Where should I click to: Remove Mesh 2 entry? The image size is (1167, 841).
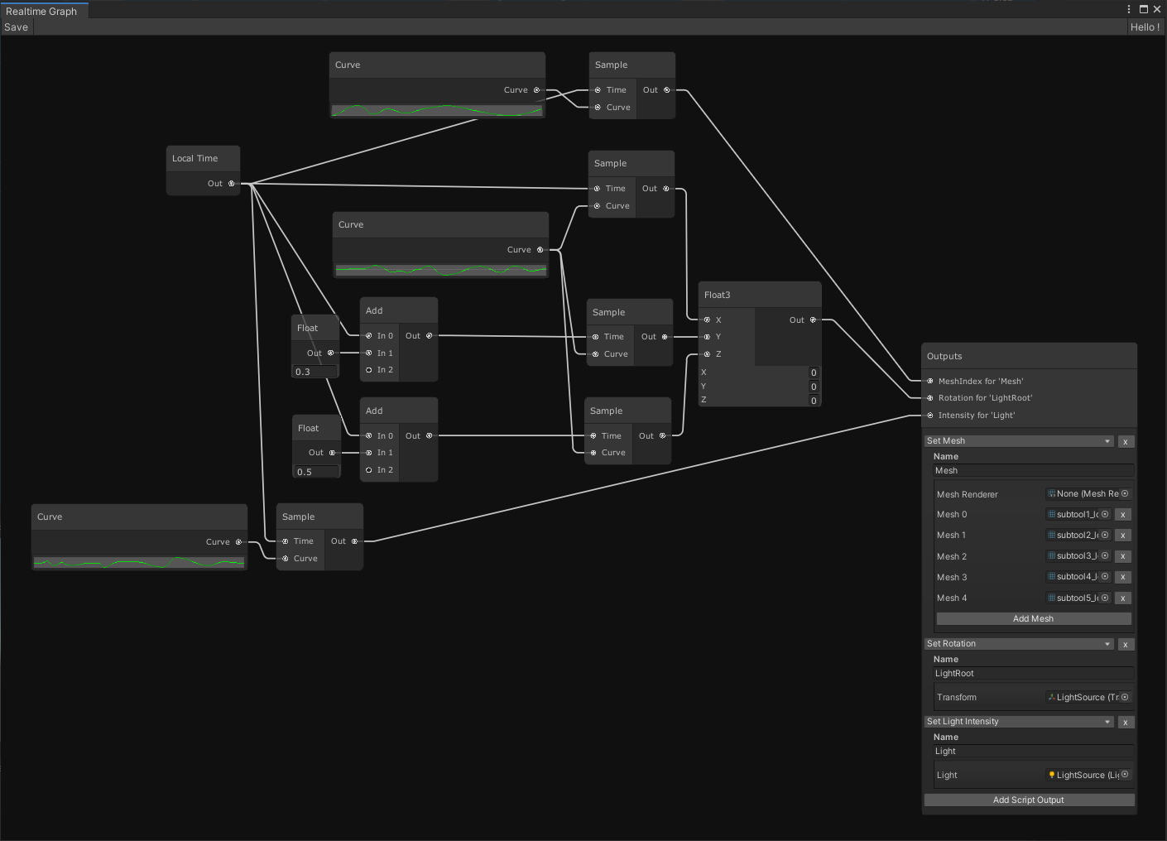tap(1123, 556)
